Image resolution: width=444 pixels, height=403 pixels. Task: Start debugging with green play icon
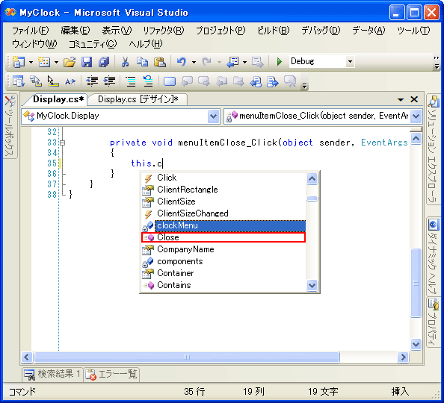(280, 61)
